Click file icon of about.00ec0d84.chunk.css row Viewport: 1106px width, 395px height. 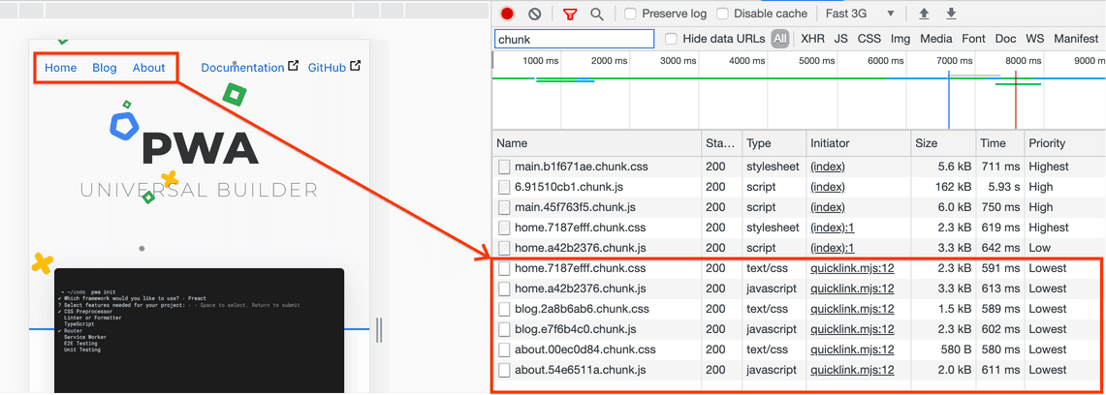coord(504,349)
